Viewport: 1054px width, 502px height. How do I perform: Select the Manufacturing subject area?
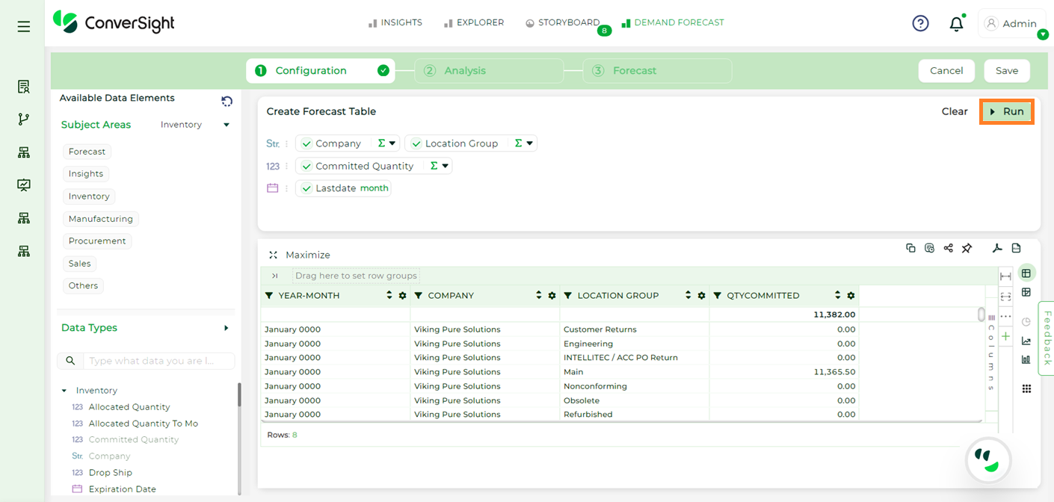tap(101, 219)
